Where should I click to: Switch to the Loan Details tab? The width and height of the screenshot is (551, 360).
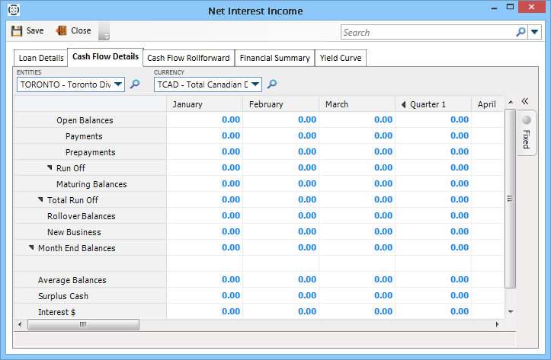41,58
